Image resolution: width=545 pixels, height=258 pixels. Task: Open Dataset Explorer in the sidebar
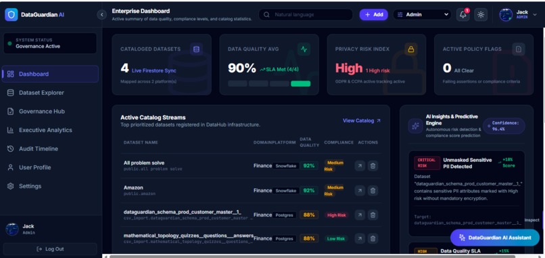[50, 93]
